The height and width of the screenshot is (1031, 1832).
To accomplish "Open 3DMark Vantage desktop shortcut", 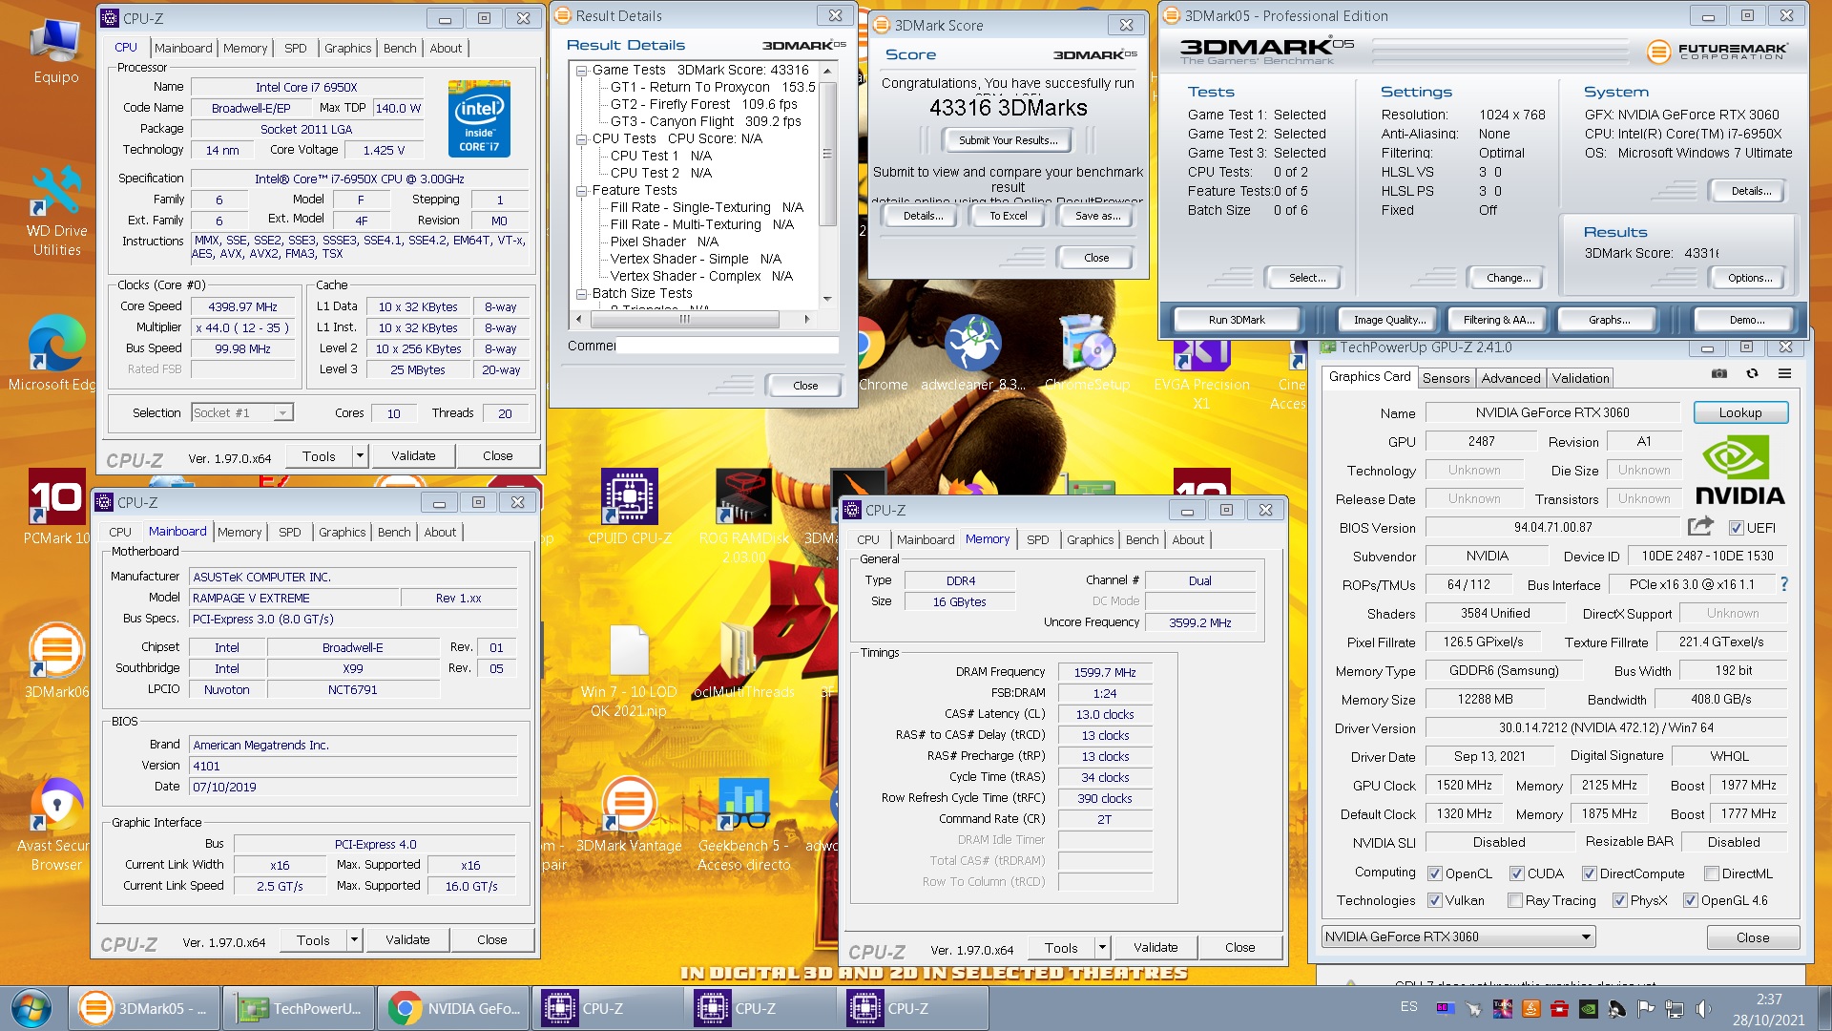I will tap(629, 815).
